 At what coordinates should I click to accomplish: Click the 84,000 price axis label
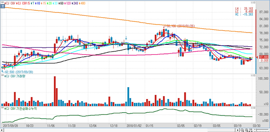[264, 19]
